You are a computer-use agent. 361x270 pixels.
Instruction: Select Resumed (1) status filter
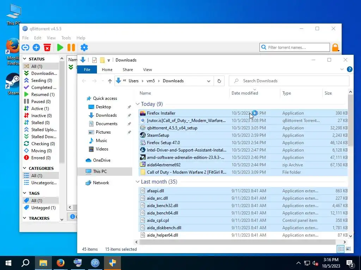[41, 94]
